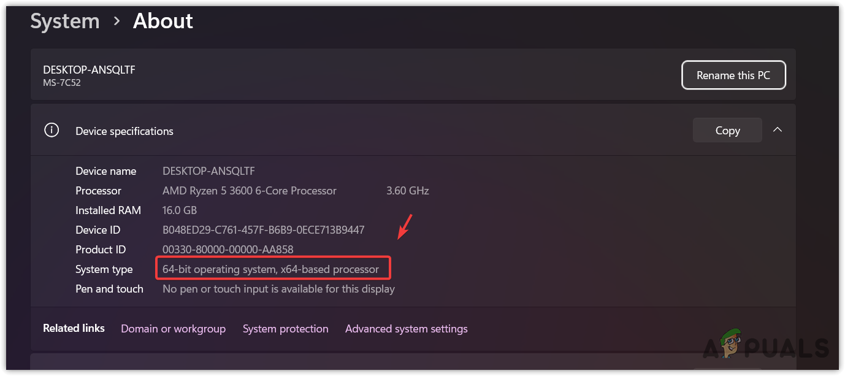
Task: Click the Pen and touch value text
Action: click(278, 289)
